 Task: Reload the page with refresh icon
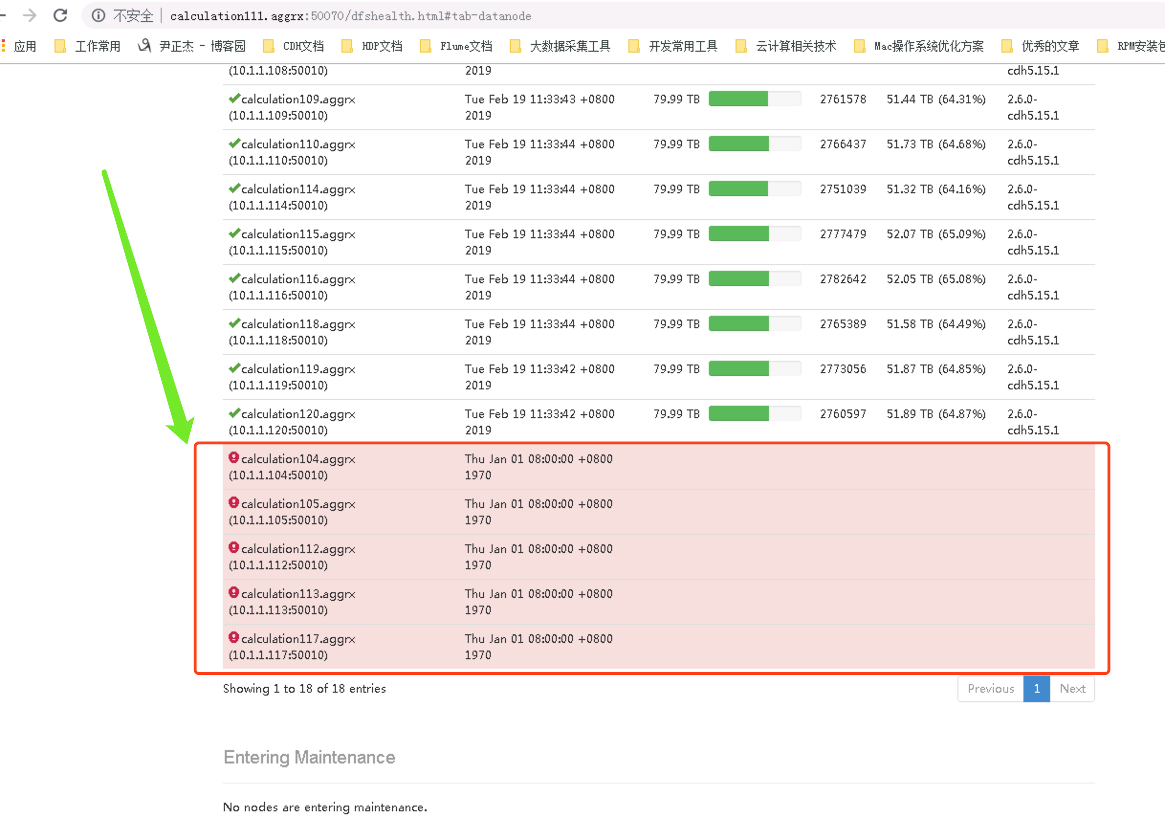(60, 16)
